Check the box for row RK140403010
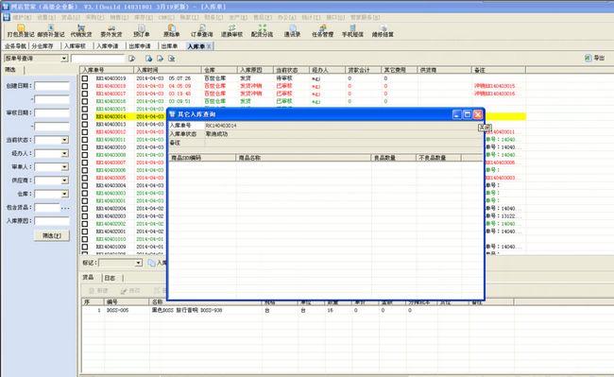Viewport: 614px width, 377px height. (85, 147)
